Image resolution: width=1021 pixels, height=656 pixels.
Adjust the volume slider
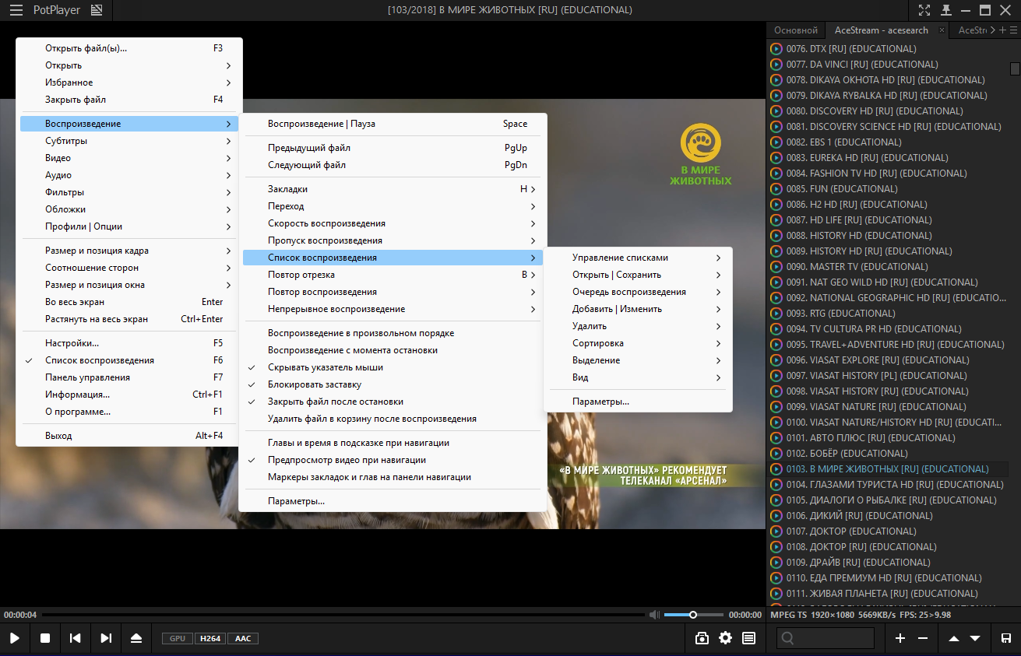click(x=693, y=615)
